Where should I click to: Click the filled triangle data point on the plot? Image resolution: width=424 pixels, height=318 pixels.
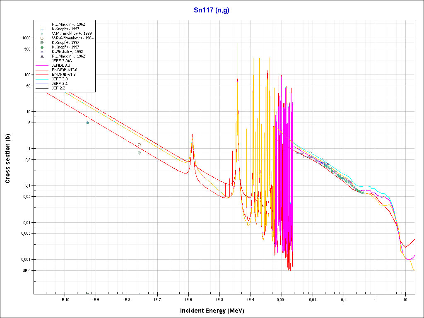point(328,164)
